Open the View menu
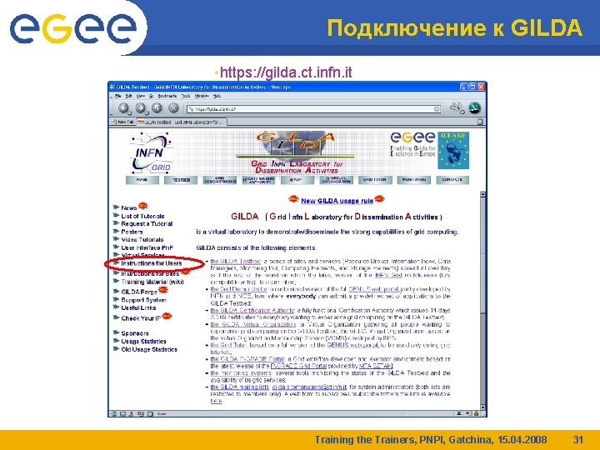The width and height of the screenshot is (600, 450). coord(141,96)
